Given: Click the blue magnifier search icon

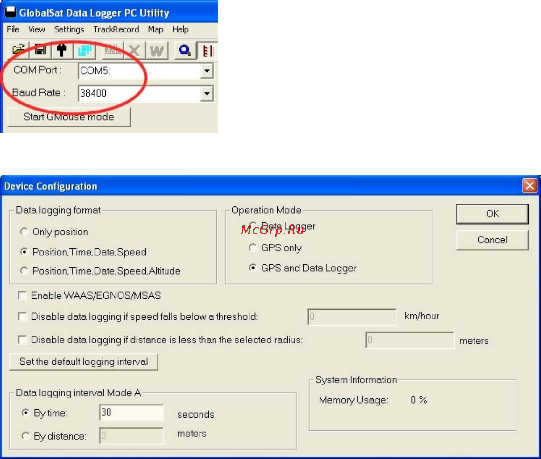Looking at the screenshot, I should [185, 50].
